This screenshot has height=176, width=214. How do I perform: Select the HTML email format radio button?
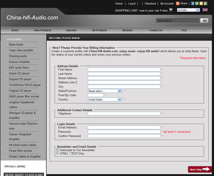(x=57, y=153)
